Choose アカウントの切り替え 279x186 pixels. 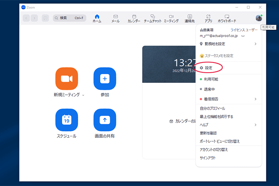point(229,150)
